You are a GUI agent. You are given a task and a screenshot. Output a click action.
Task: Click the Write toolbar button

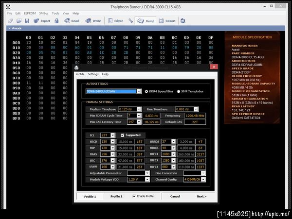point(93,21)
